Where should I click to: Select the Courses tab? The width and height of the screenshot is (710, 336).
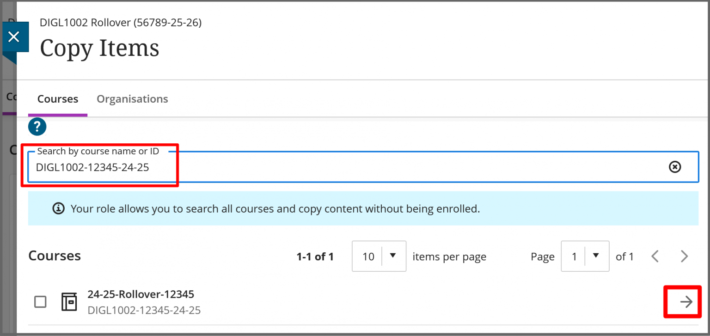coord(57,98)
